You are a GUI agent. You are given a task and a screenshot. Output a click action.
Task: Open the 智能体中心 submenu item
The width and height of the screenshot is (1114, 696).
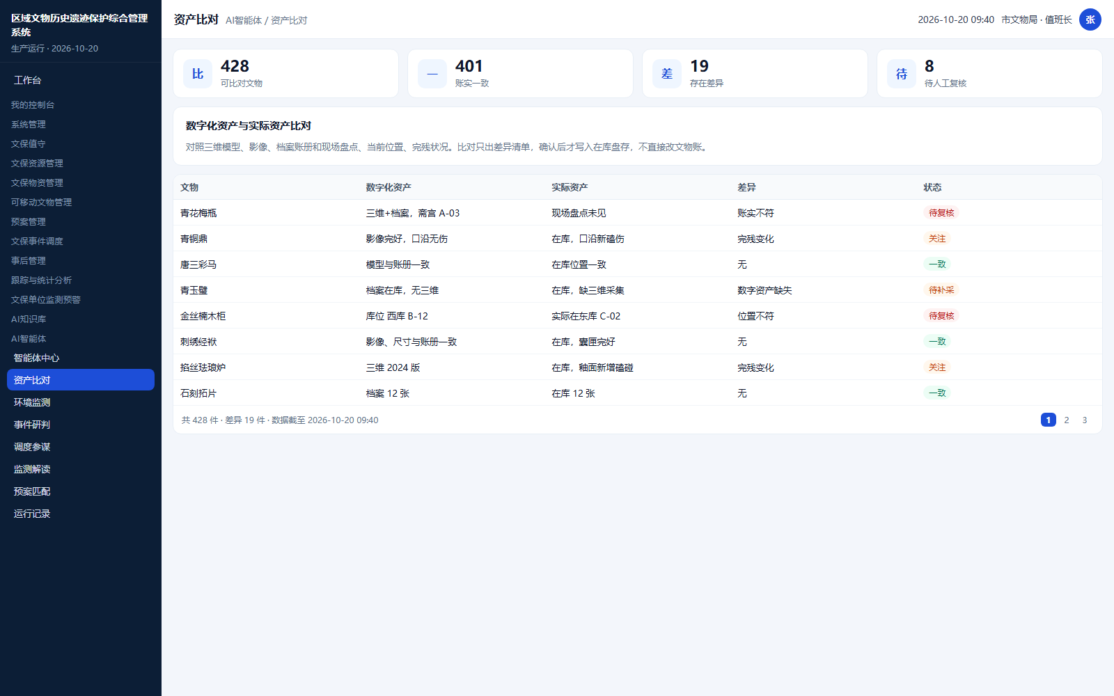(x=81, y=358)
